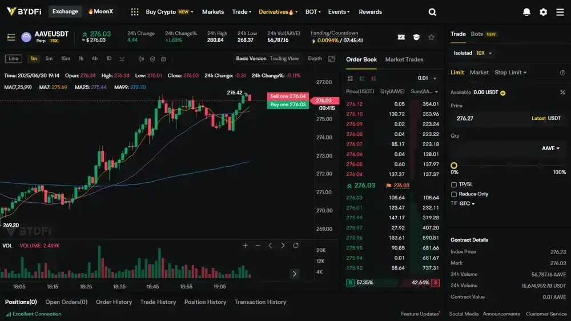Shift the chart right with arrow
Screen dimensions: 571x321
coord(283,246)
